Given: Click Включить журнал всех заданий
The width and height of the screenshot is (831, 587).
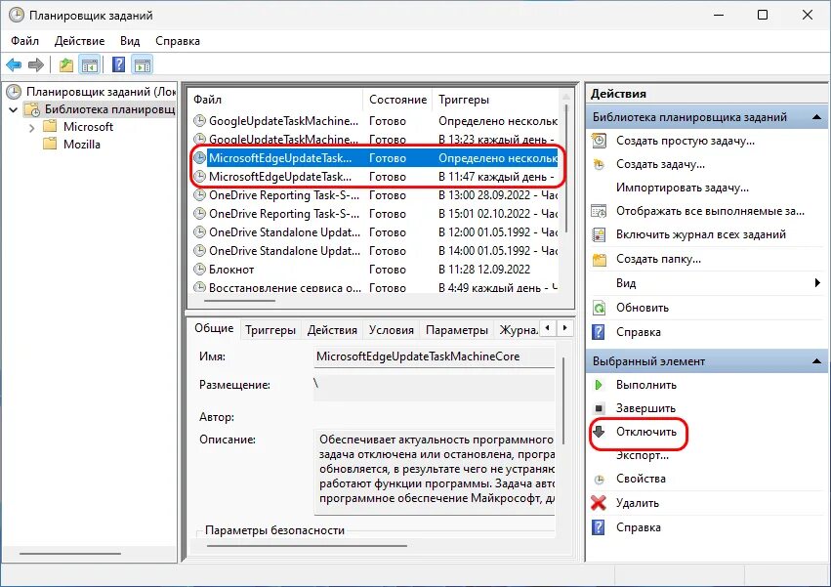Looking at the screenshot, I should [700, 234].
